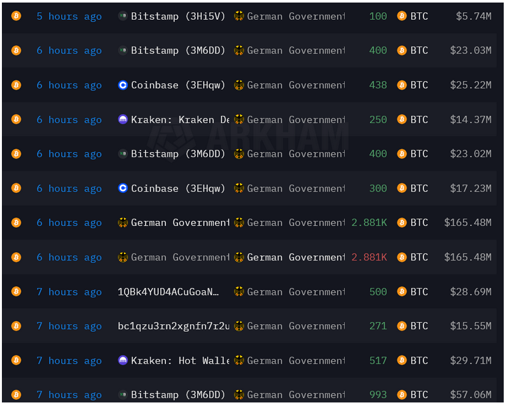Click the BTC token icon in the $23.02M row
This screenshot has height=405, width=505.
[401, 153]
